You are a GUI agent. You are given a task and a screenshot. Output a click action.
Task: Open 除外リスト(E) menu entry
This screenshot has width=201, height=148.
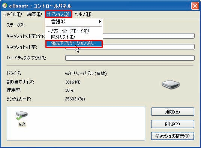click(74, 37)
